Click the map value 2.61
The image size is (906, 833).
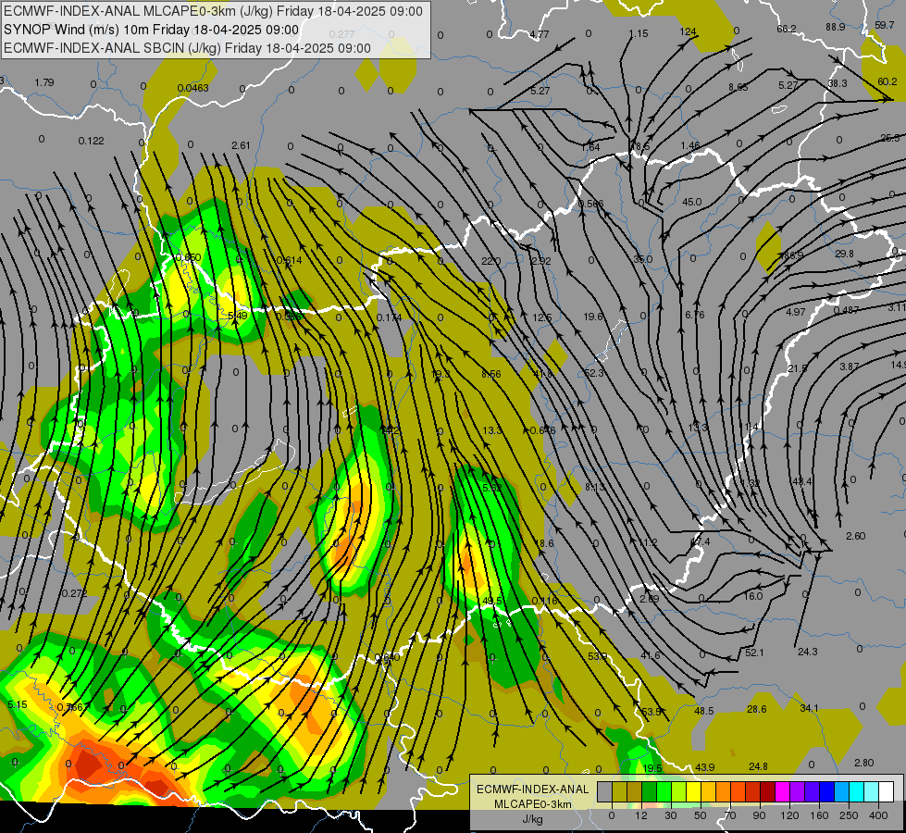(241, 145)
